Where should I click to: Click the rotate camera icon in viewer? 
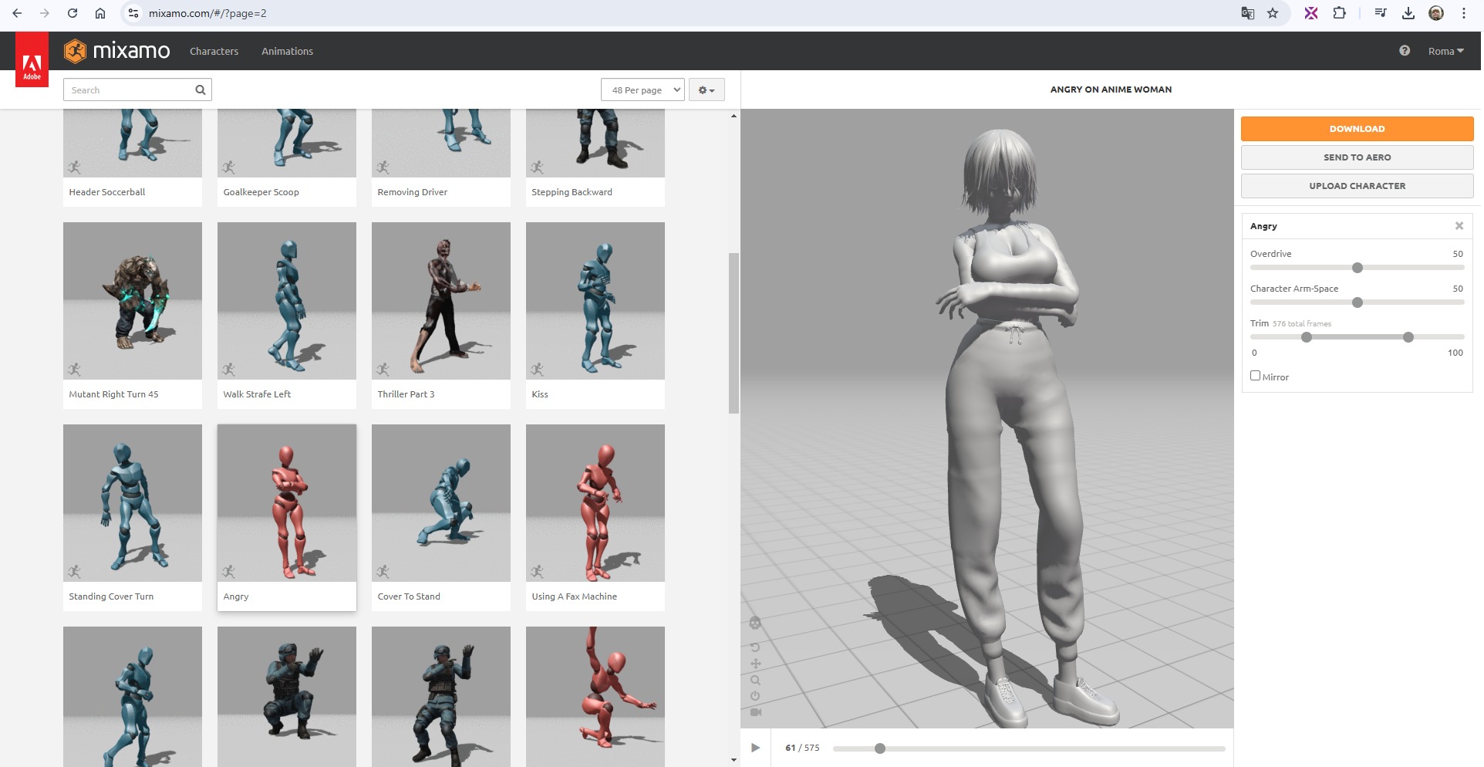coord(755,647)
